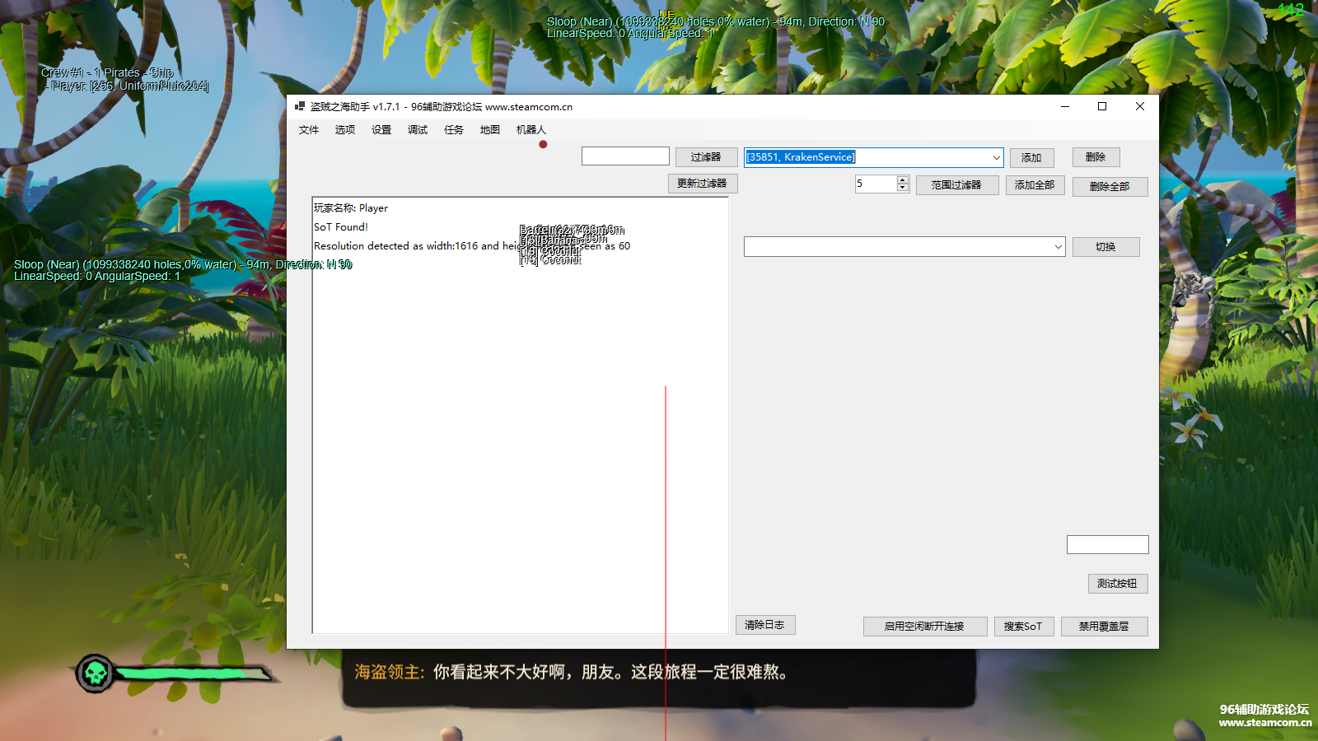
Task: Focus the filter text field left of 过滤器
Action: pyautogui.click(x=625, y=156)
